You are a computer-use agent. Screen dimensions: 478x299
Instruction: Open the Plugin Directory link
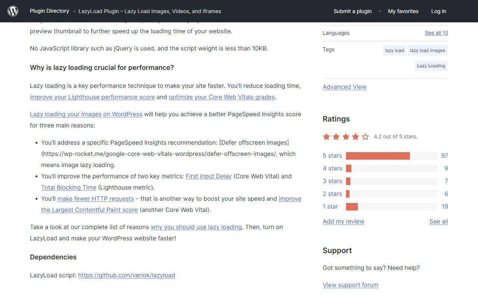(x=49, y=11)
